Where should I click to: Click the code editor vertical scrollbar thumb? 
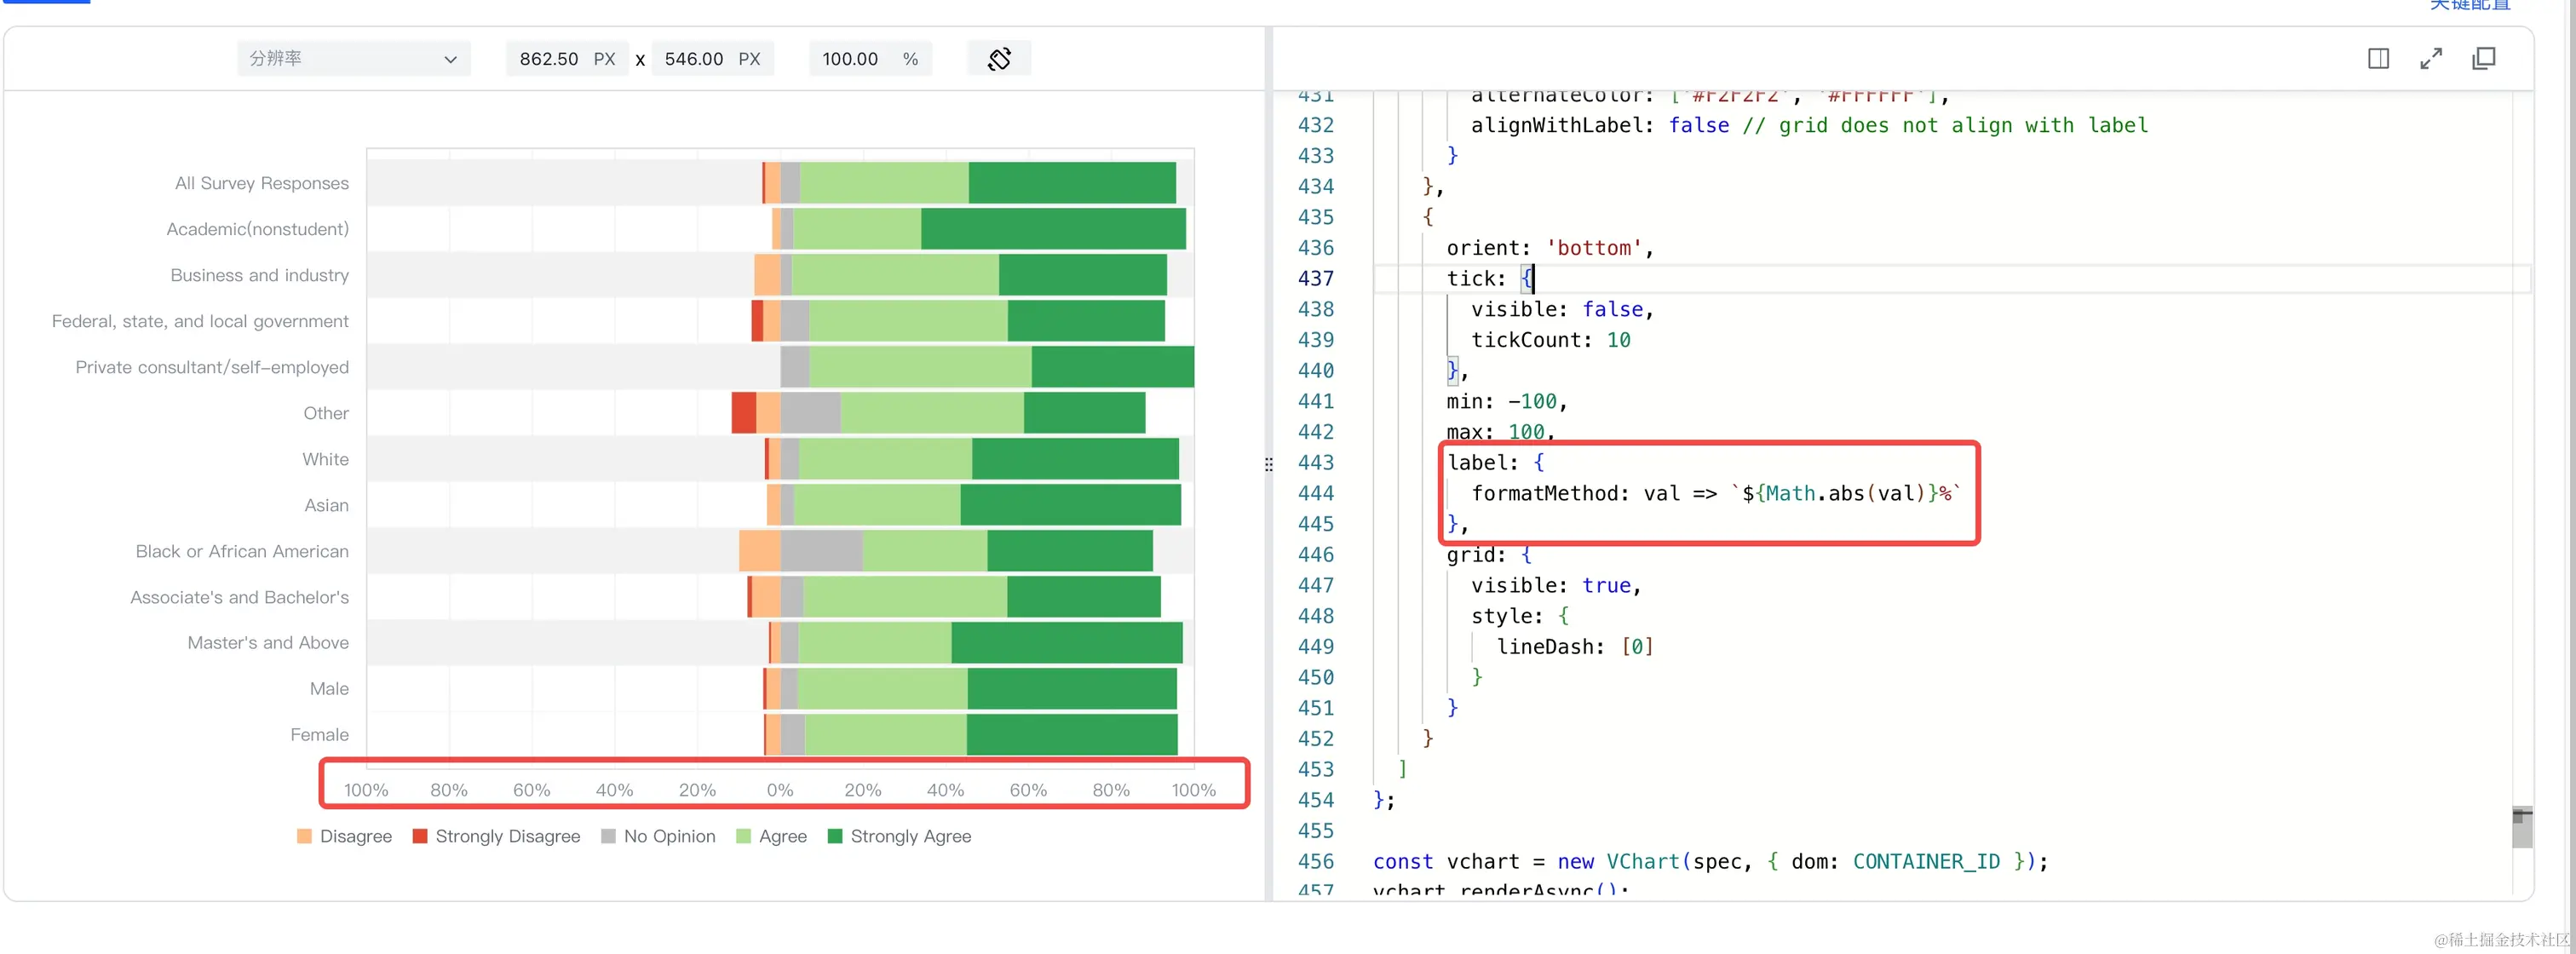pyautogui.click(x=2521, y=828)
